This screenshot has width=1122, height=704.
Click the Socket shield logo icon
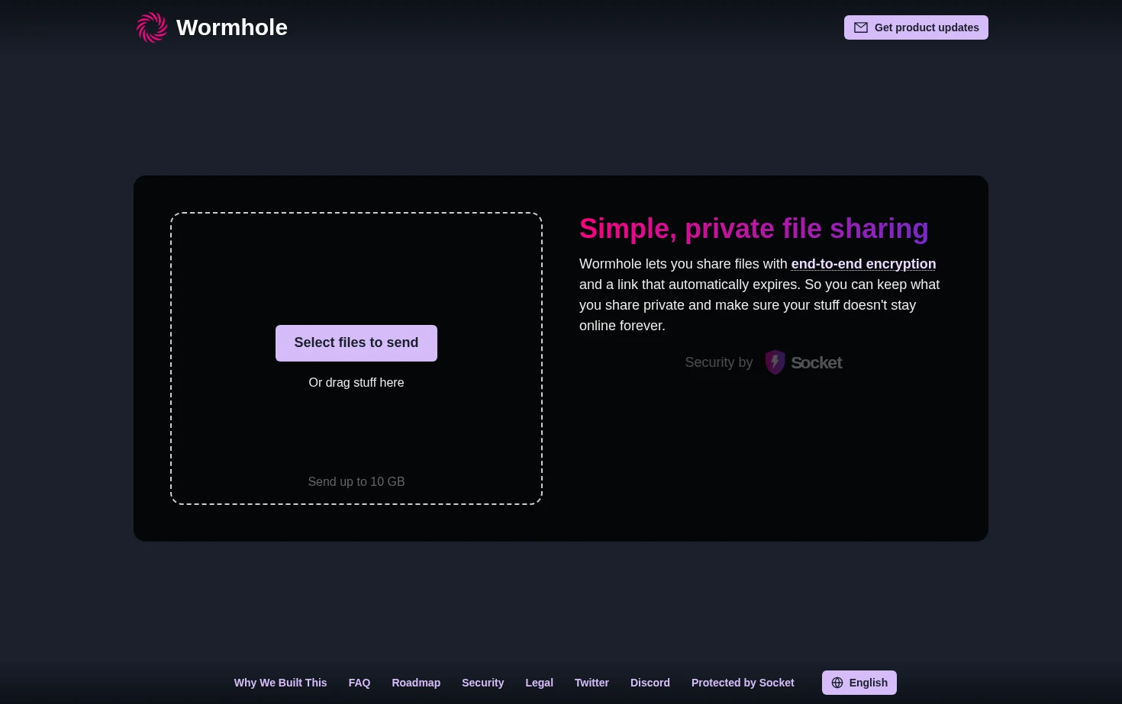pos(775,362)
